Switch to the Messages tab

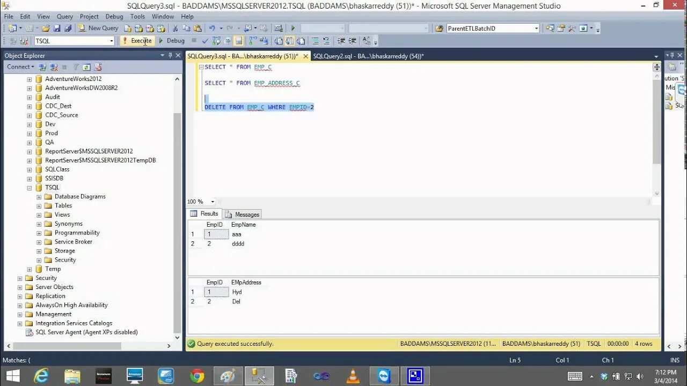pos(243,214)
